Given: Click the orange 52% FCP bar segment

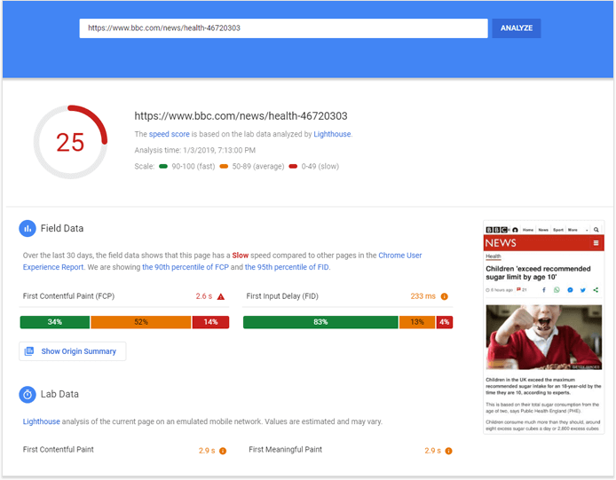Looking at the screenshot, I should point(141,322).
